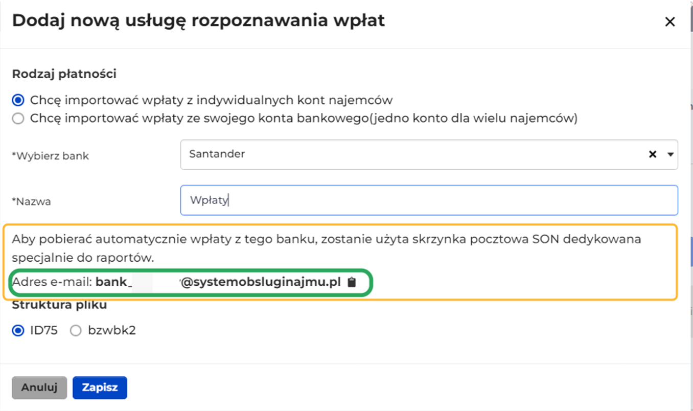693x411 pixels.
Task: Click the Aby pobierać automatycznie information text
Action: [x=327, y=248]
